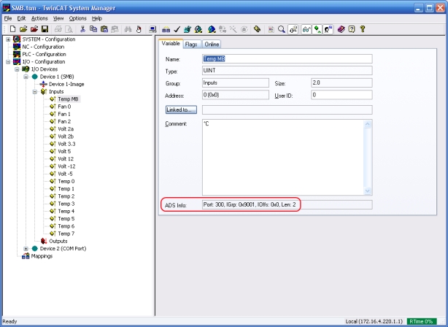Click the Choose Target System computer icon
Image resolution: width=448 pixels, height=327 pixels.
[152, 29]
